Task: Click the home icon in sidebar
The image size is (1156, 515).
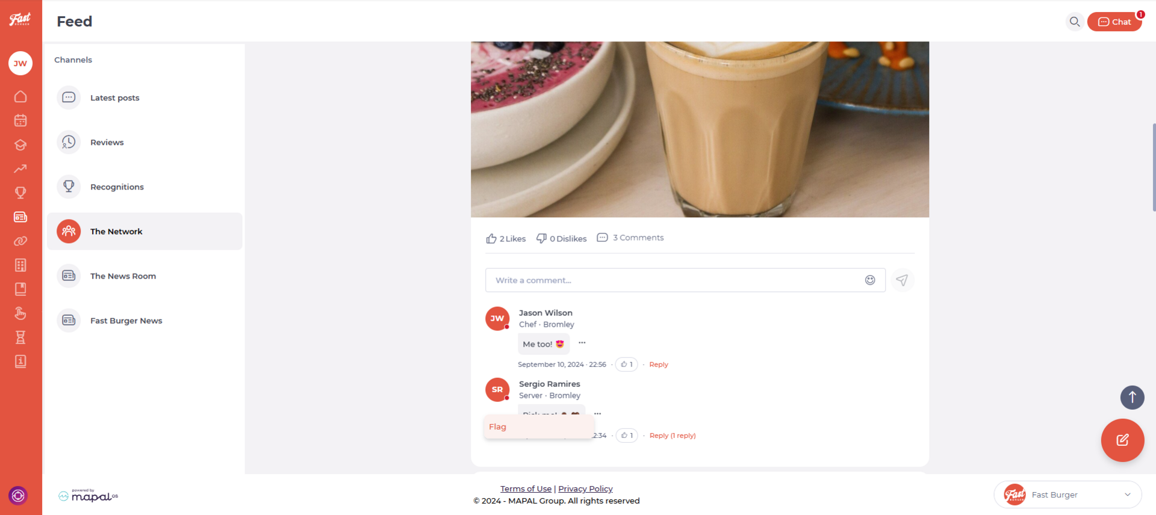Action: tap(20, 96)
